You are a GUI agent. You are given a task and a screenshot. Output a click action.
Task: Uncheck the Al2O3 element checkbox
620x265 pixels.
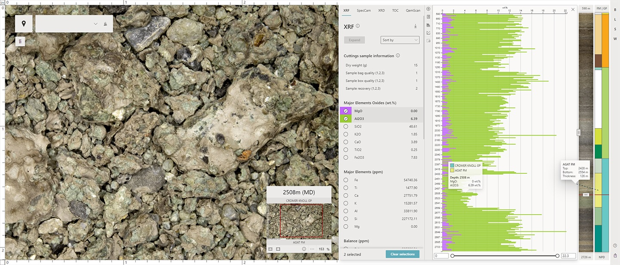point(346,118)
